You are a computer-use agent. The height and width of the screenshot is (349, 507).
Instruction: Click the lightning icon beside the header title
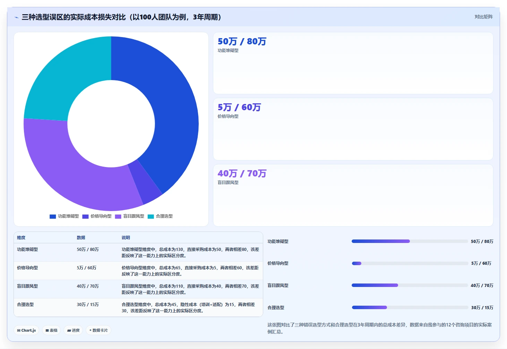[16, 17]
